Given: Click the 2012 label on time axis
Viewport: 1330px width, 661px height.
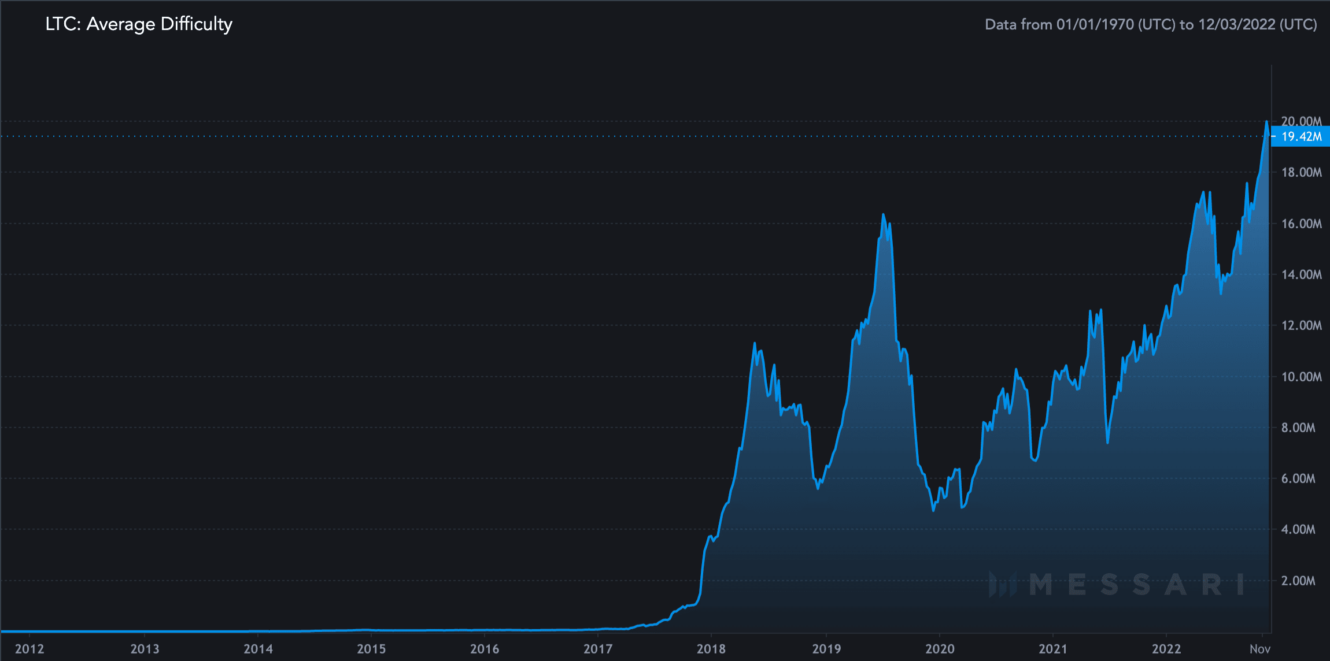Looking at the screenshot, I should 29,649.
